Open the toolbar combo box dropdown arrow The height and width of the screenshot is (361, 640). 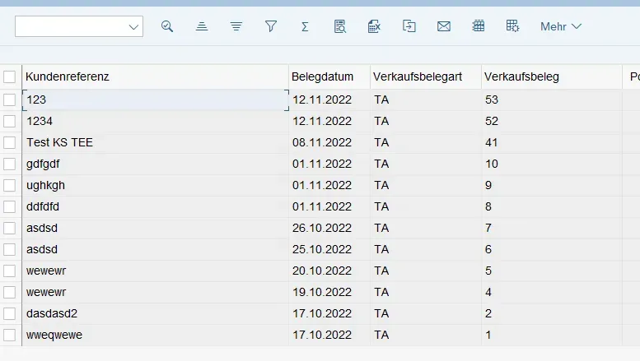pyautogui.click(x=134, y=27)
